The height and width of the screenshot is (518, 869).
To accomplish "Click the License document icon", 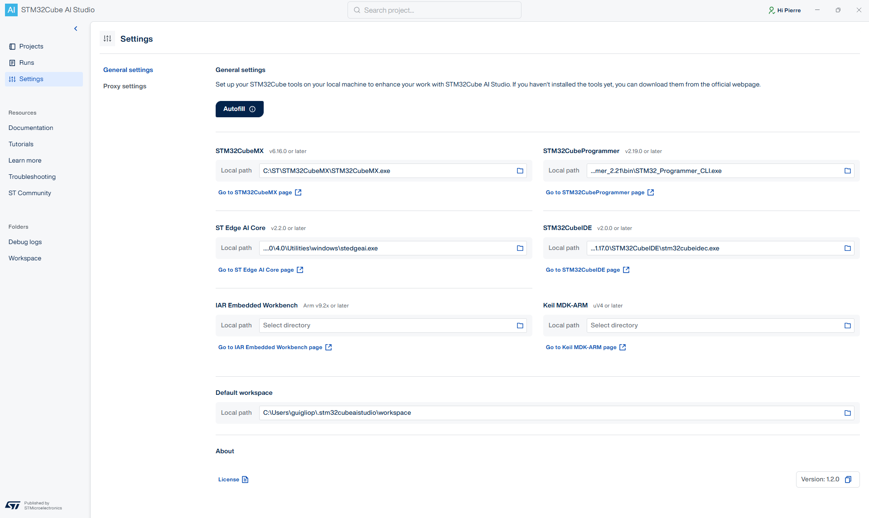I will tap(245, 480).
